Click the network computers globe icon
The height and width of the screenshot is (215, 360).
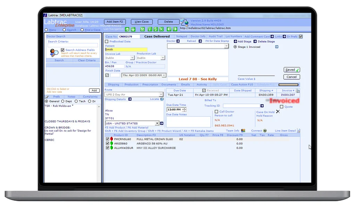pos(184,23)
